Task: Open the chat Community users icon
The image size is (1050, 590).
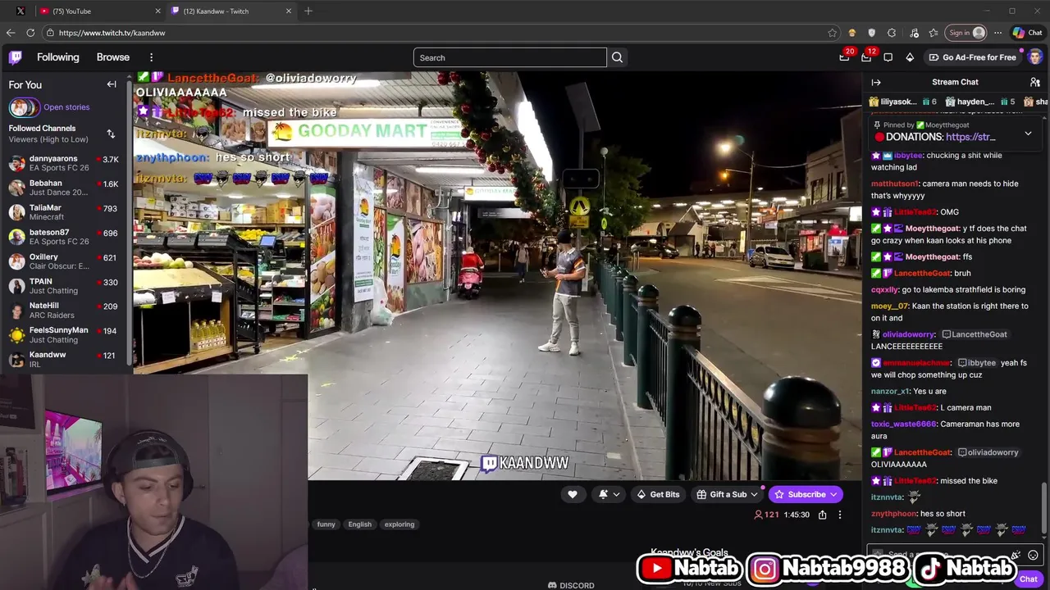Action: pos(1035,82)
